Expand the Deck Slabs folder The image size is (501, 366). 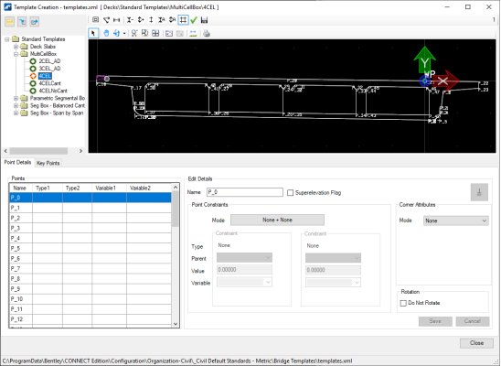pos(16,47)
